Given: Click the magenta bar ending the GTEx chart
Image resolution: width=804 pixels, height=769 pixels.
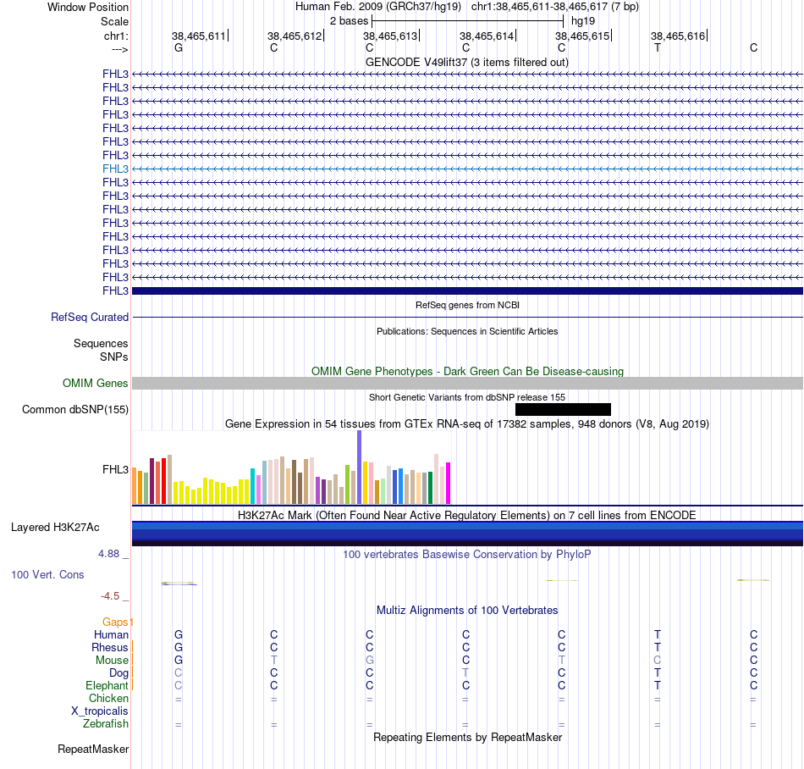Looking at the screenshot, I should pos(449,484).
